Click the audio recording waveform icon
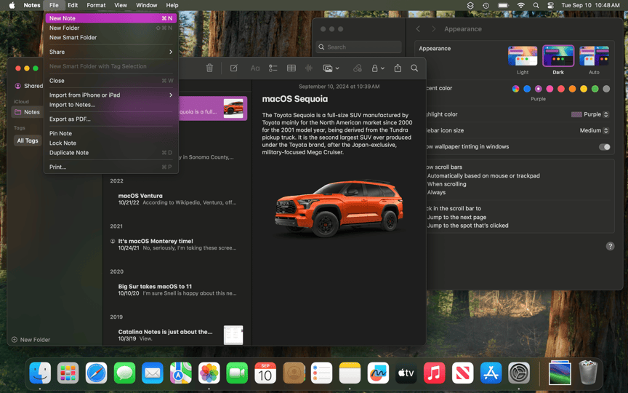 (309, 68)
